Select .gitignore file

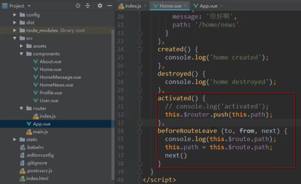click(36, 163)
